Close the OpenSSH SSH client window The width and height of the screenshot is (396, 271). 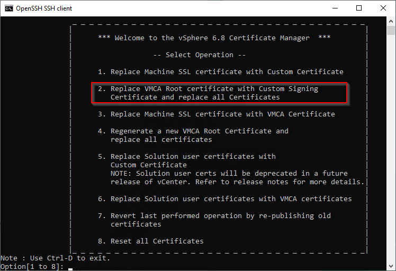point(383,8)
